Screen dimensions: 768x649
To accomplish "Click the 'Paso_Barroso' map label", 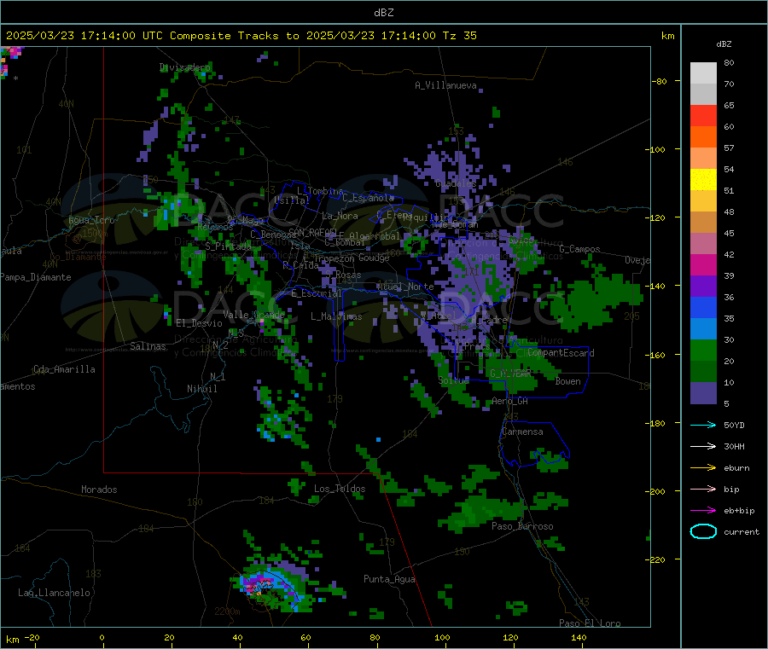I will click(x=522, y=526).
